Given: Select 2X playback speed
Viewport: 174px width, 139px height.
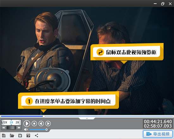Looking at the screenshot, I should (x=17, y=122).
